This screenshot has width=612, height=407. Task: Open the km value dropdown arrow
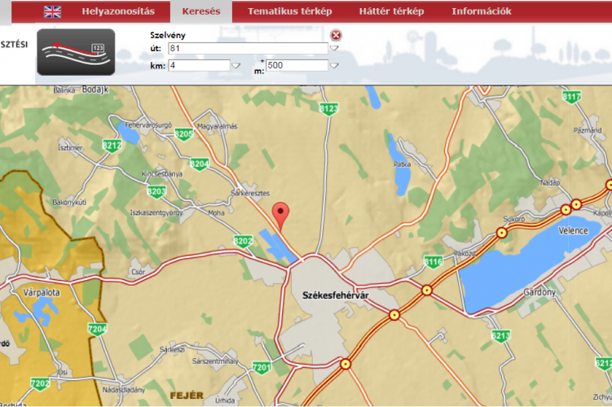(236, 65)
